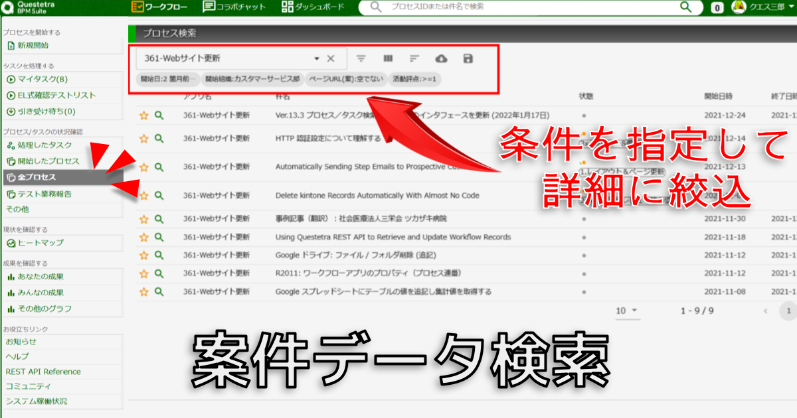Open details magnifier for Delete kintone Records row
Image resolution: width=797 pixels, height=418 pixels.
pyautogui.click(x=159, y=195)
